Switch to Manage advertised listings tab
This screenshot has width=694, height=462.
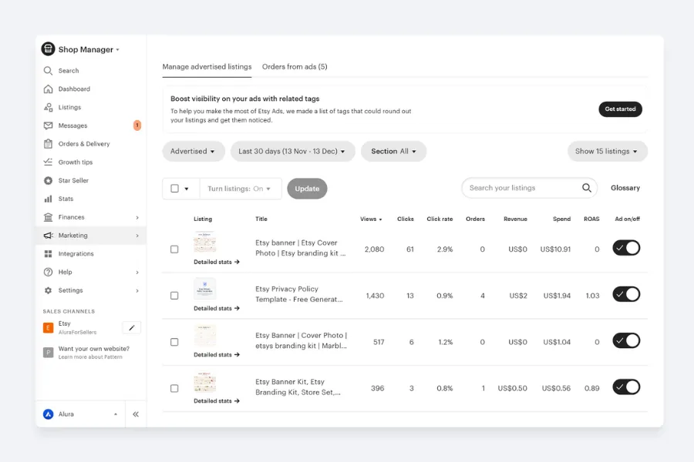[207, 67]
